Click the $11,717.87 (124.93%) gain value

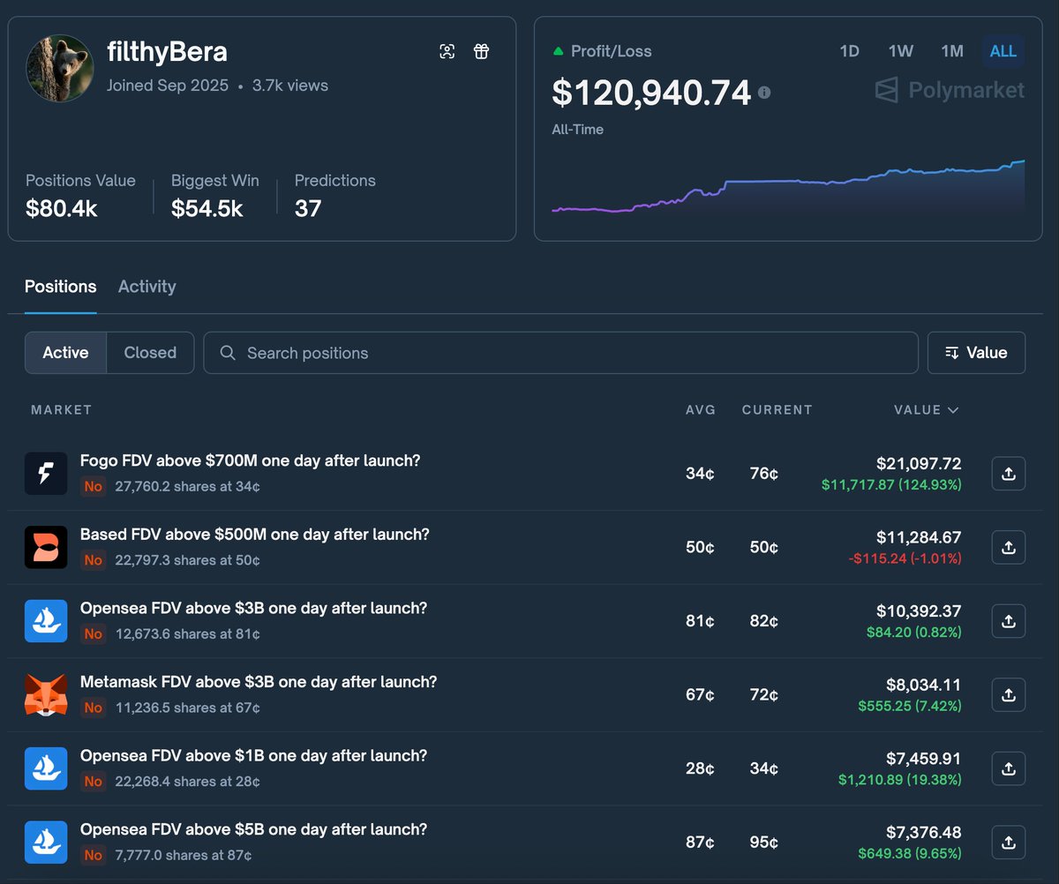coord(891,484)
